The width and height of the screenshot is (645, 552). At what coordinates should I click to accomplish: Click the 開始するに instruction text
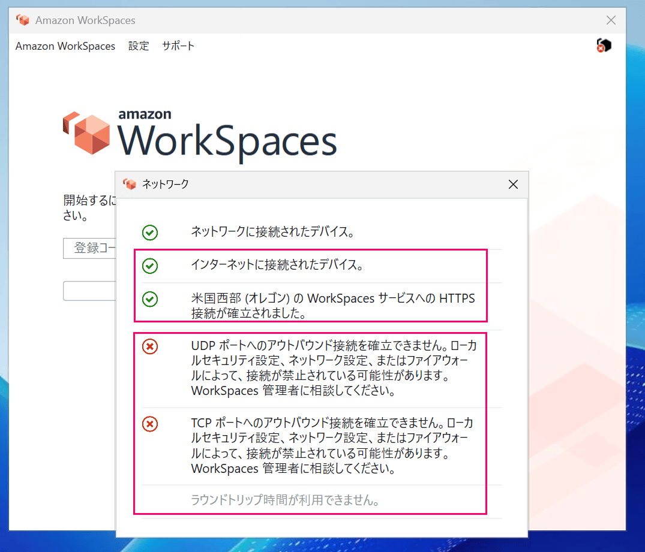pyautogui.click(x=89, y=207)
